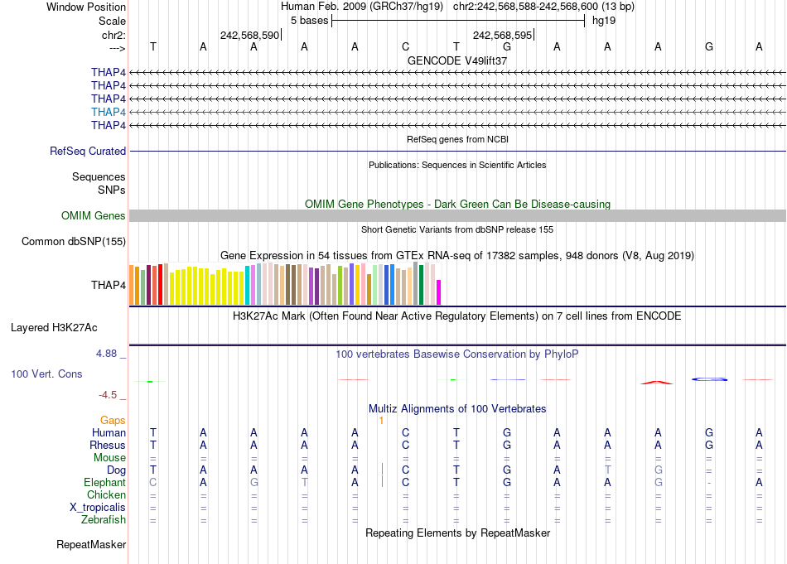Open the RefSeq Curated track label
This screenshot has height=564, width=787.
pyautogui.click(x=88, y=151)
